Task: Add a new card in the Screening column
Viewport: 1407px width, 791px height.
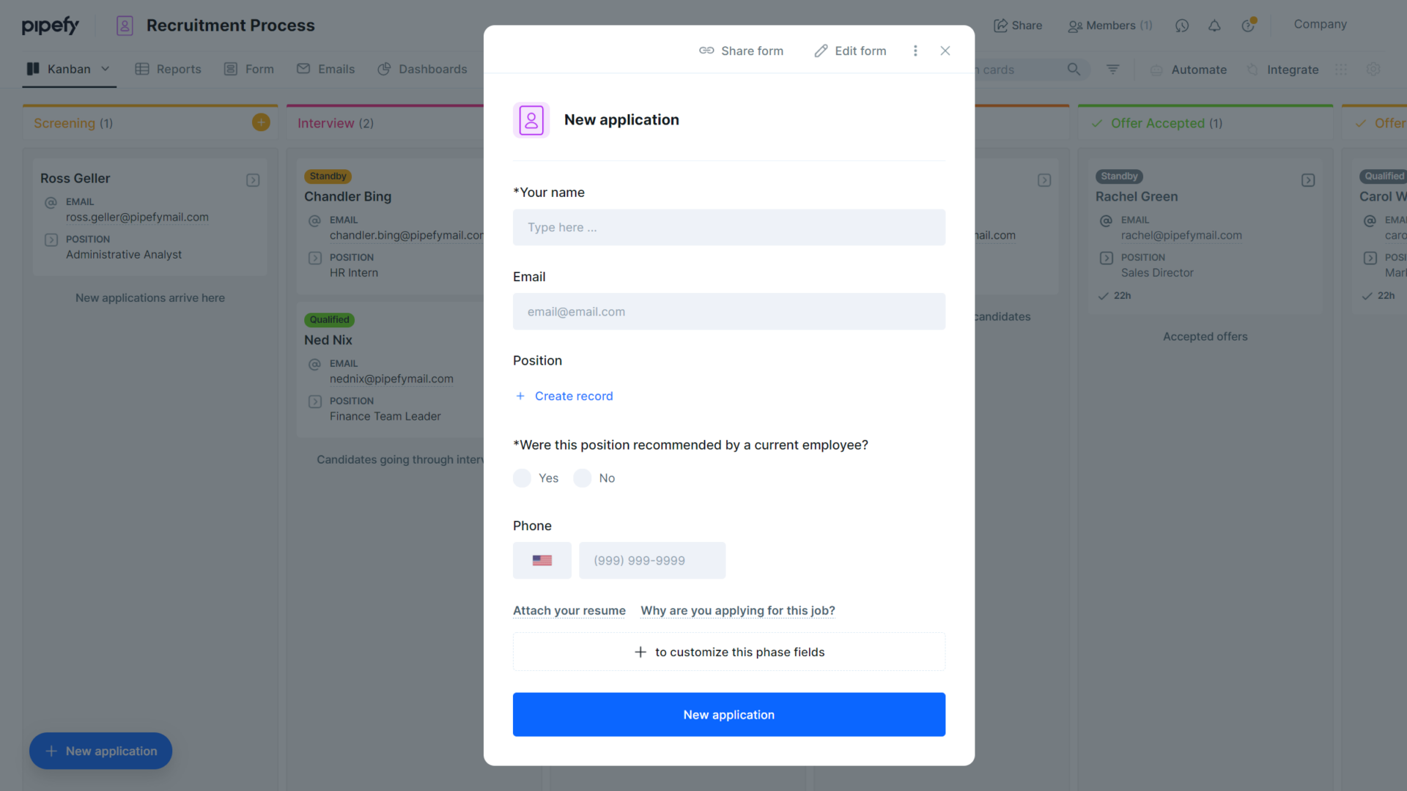Action: pos(260,122)
